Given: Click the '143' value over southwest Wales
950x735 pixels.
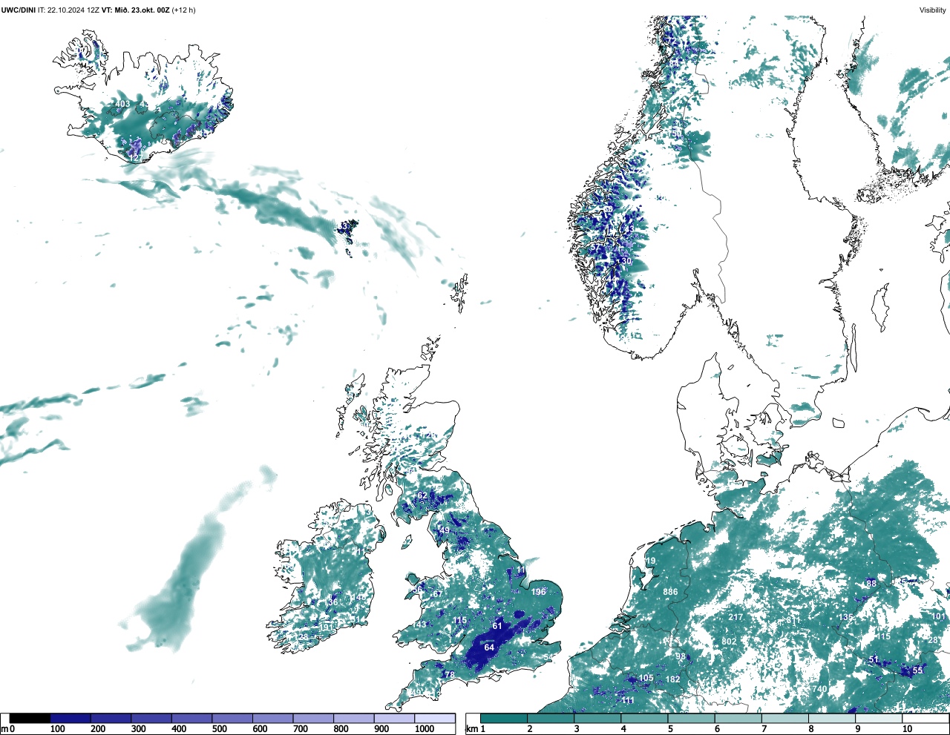Looking at the screenshot, I should click(x=420, y=624).
